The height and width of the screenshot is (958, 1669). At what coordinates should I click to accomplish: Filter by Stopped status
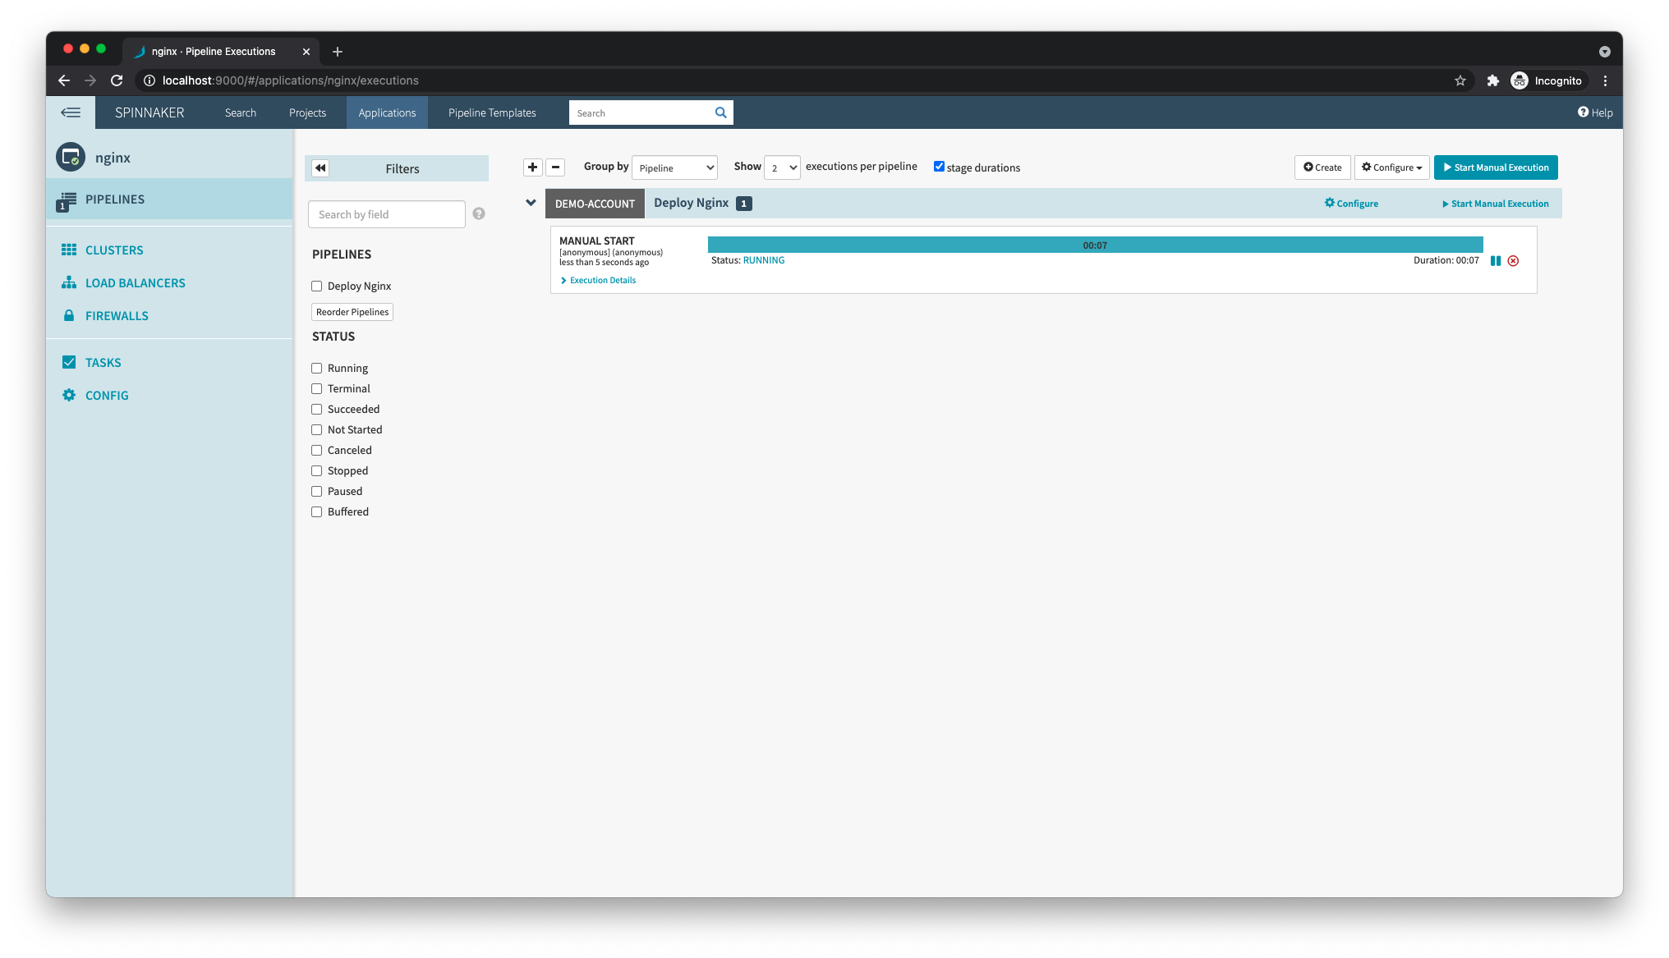(316, 470)
